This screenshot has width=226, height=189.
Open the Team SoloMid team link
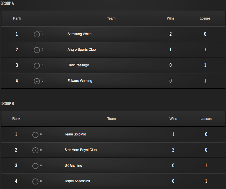(76, 134)
